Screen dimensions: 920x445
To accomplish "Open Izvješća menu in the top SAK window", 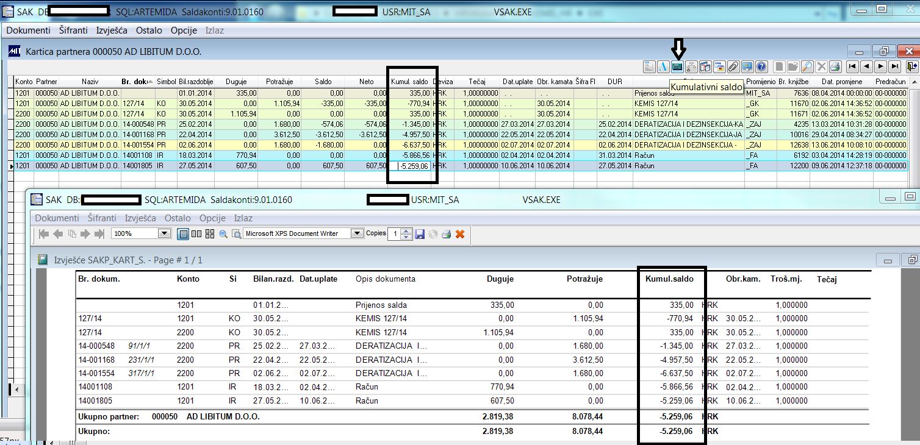I will tap(112, 30).
